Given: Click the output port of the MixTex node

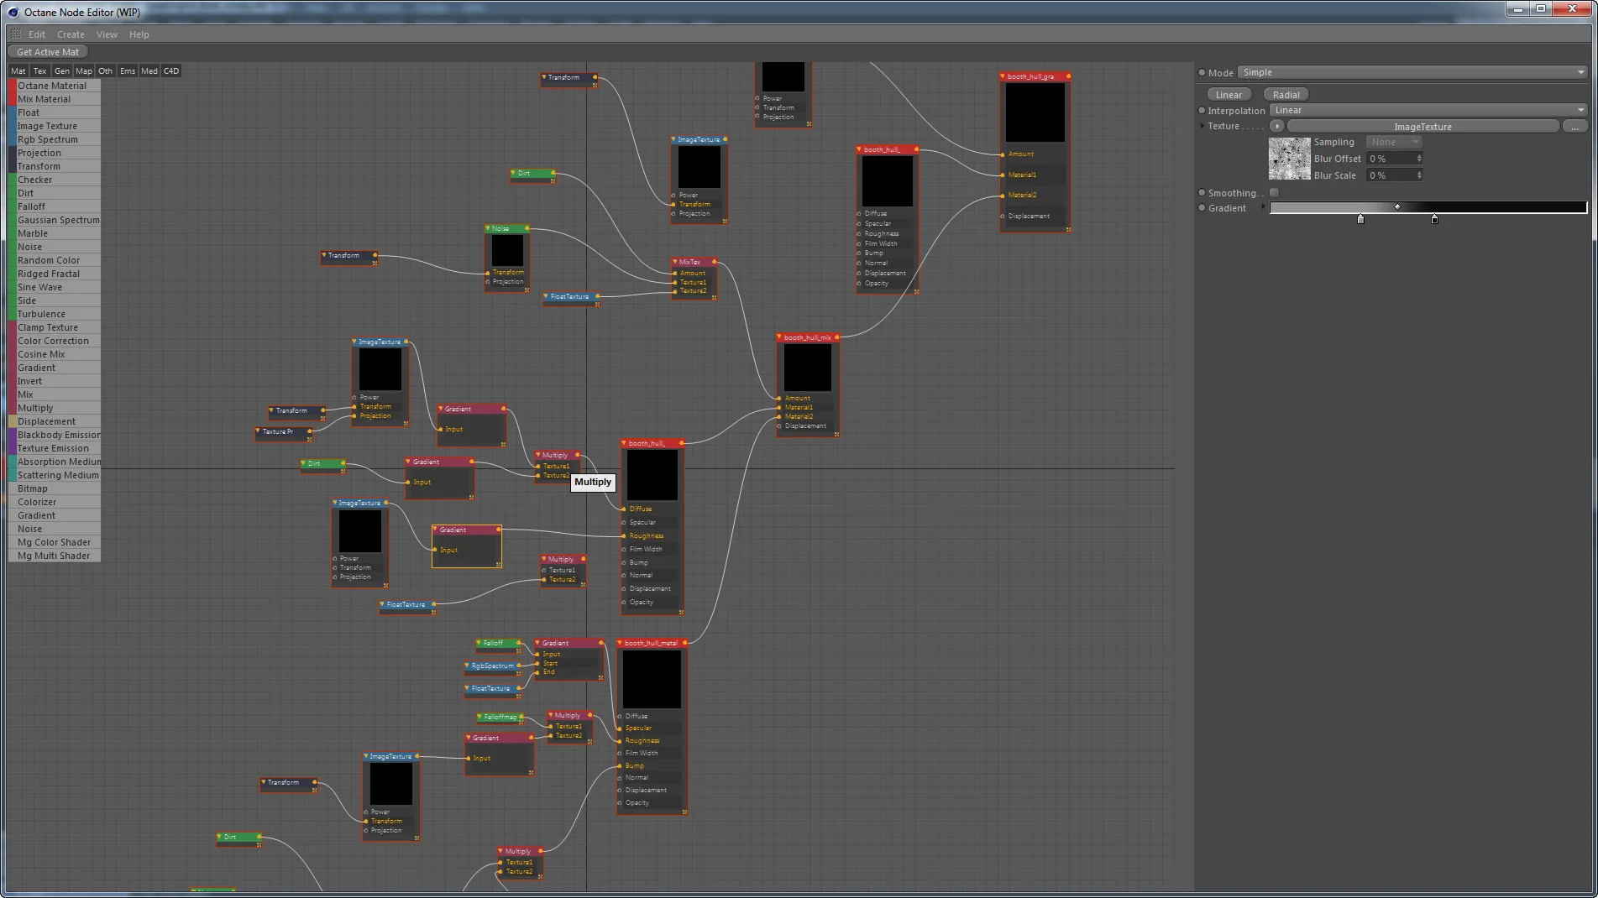Looking at the screenshot, I should (716, 262).
